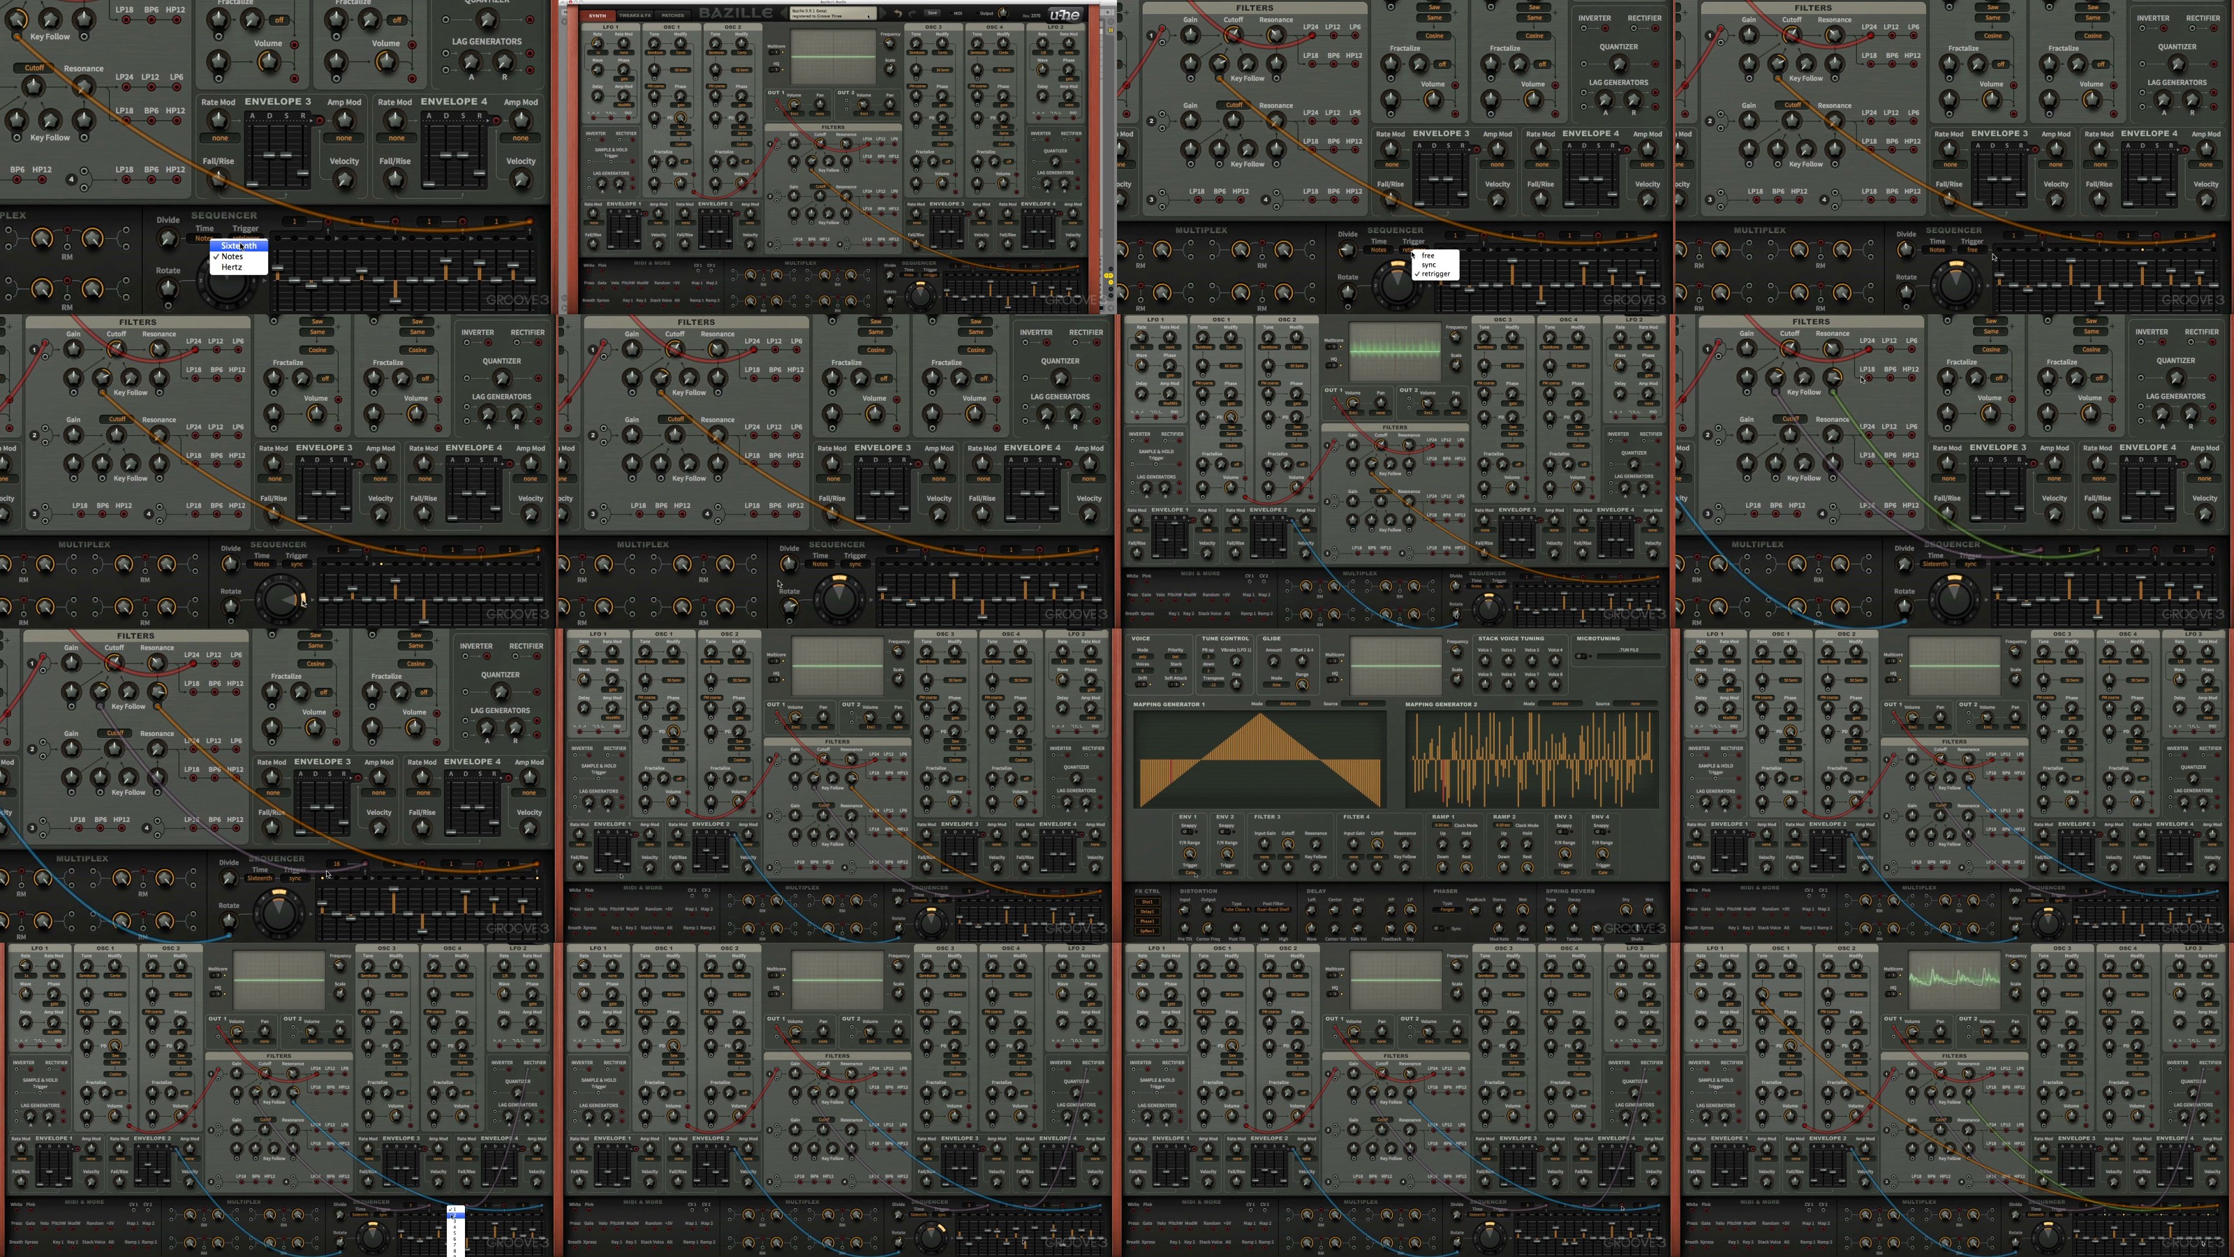Click the Save button in header
The image size is (2234, 1257).
pyautogui.click(x=933, y=13)
